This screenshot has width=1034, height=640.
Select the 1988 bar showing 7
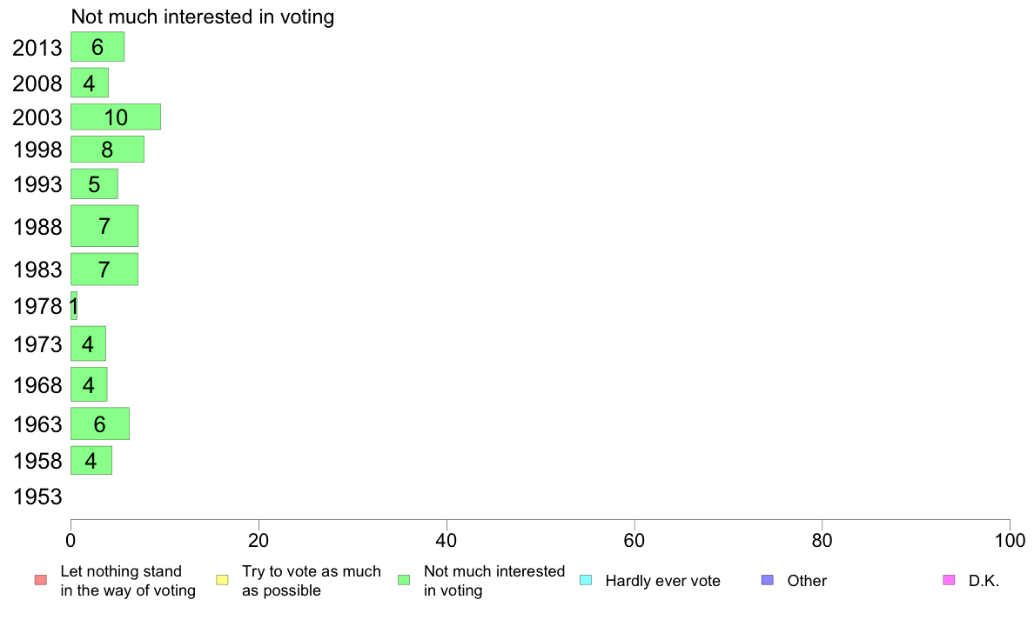point(104,226)
